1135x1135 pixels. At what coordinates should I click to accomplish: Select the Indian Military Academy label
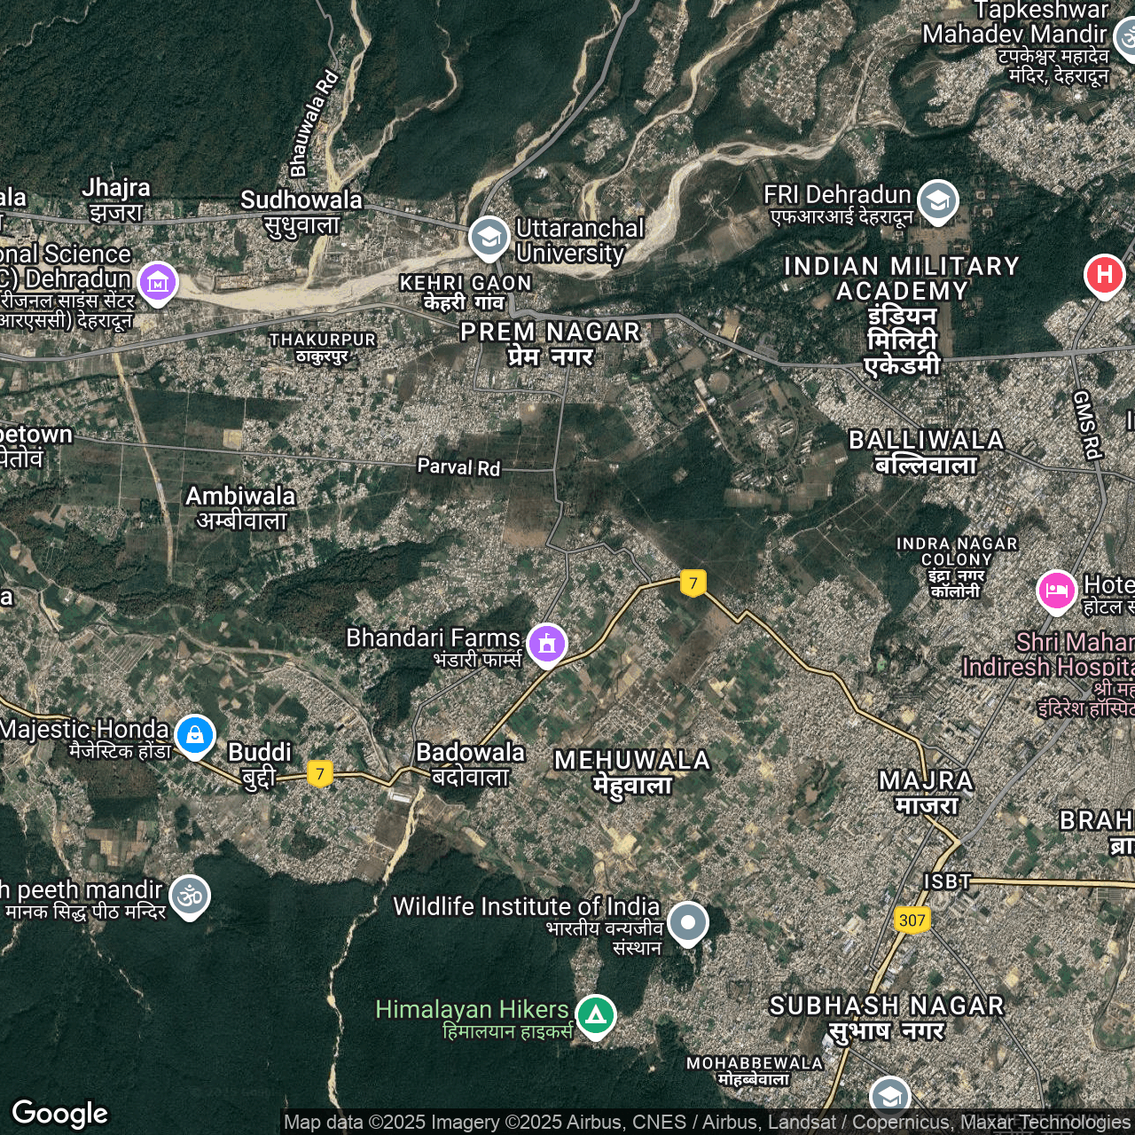(x=902, y=315)
